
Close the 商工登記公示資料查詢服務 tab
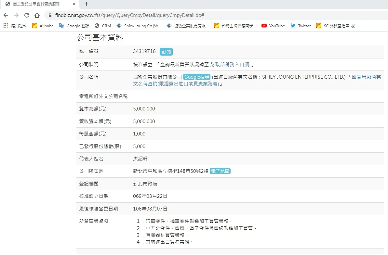coord(74,4)
